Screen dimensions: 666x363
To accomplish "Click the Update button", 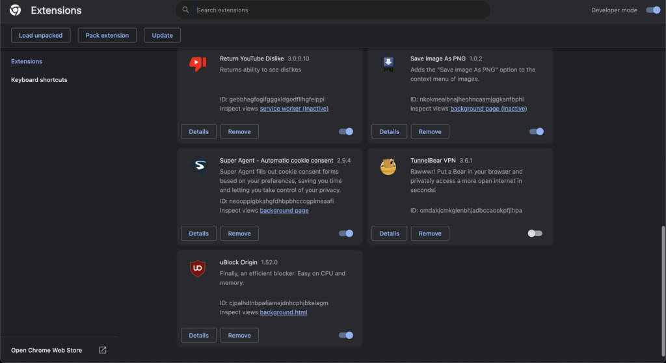I will pos(162,35).
